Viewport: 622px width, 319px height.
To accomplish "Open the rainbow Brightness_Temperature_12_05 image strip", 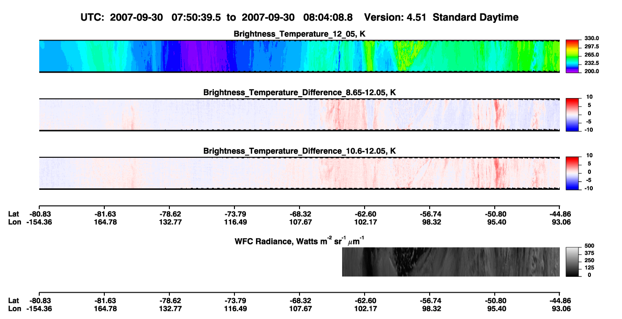I will (300, 56).
